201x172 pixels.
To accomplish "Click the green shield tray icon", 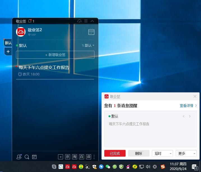I will point(121,167).
